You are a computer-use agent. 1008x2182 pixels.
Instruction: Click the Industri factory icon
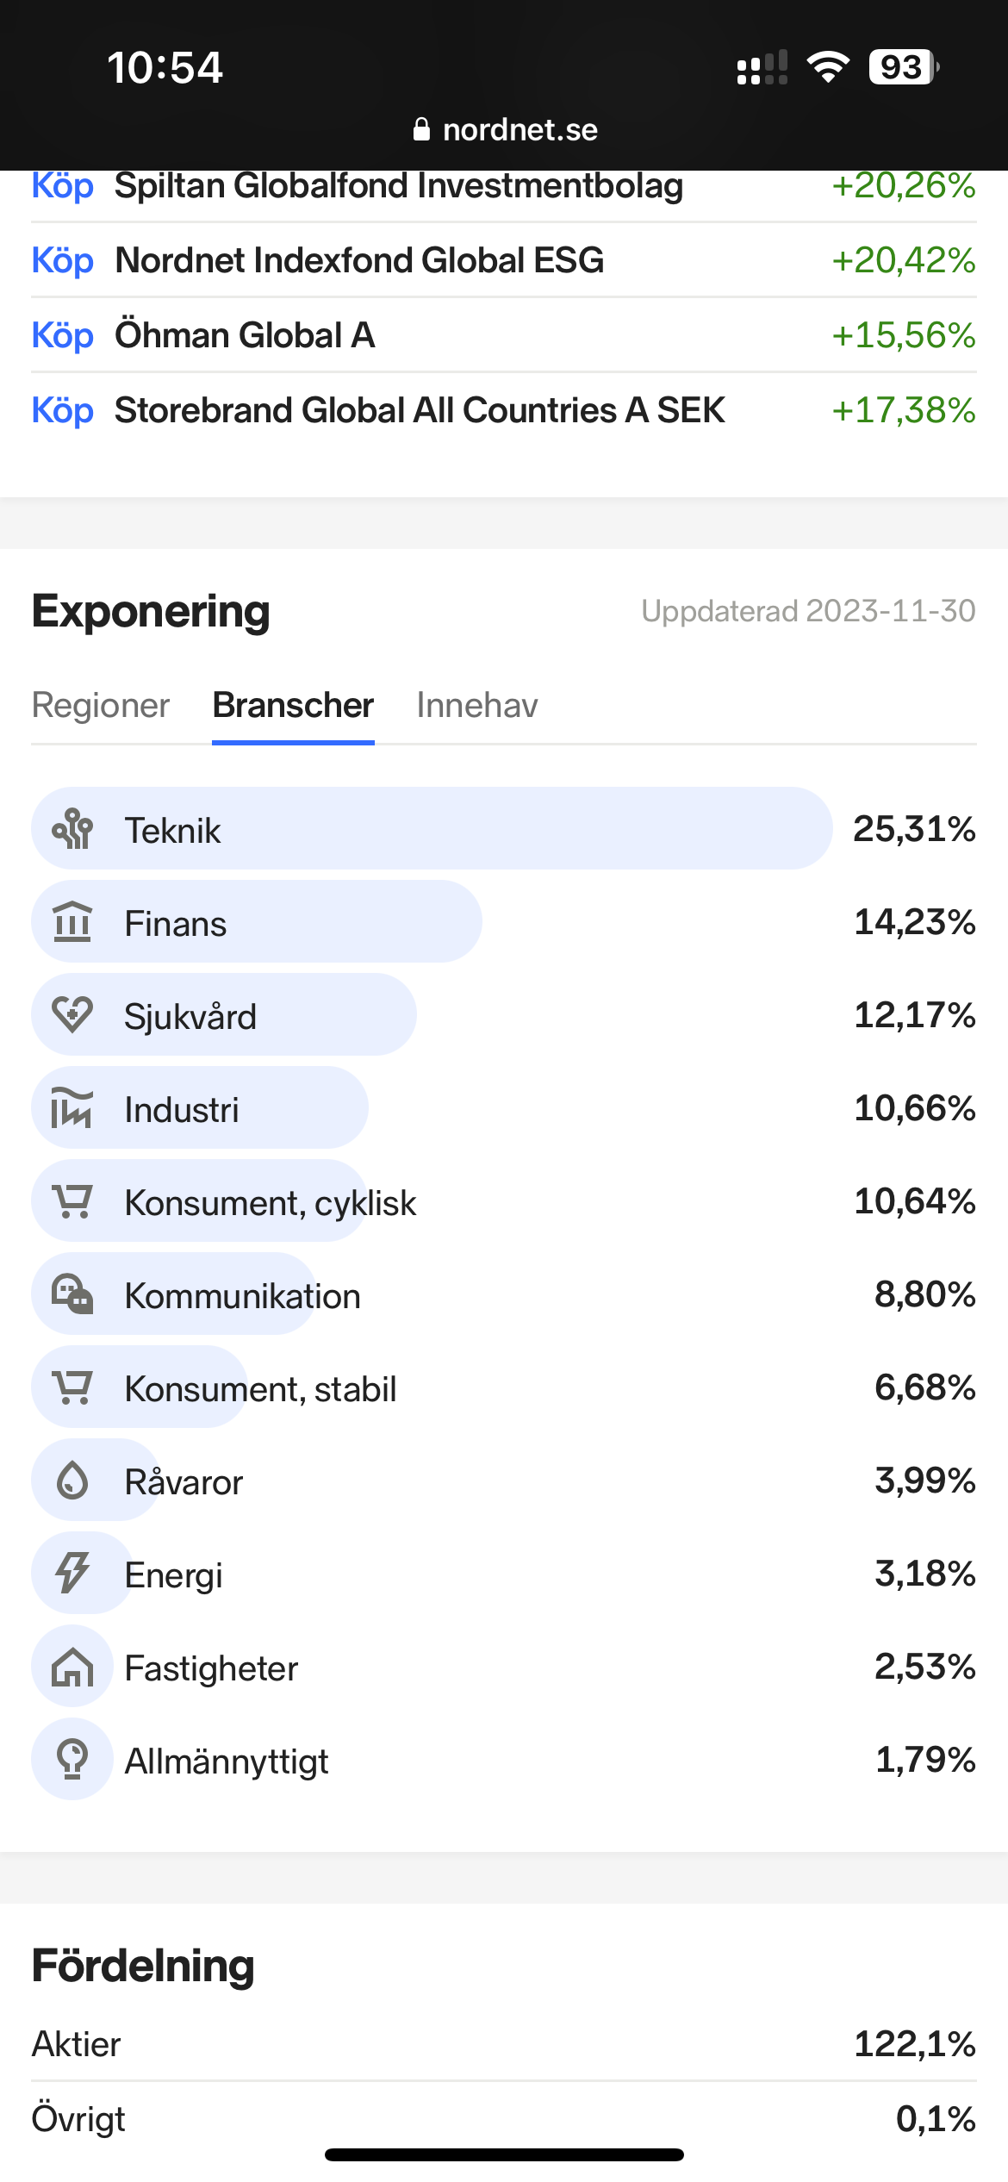[x=72, y=1108]
